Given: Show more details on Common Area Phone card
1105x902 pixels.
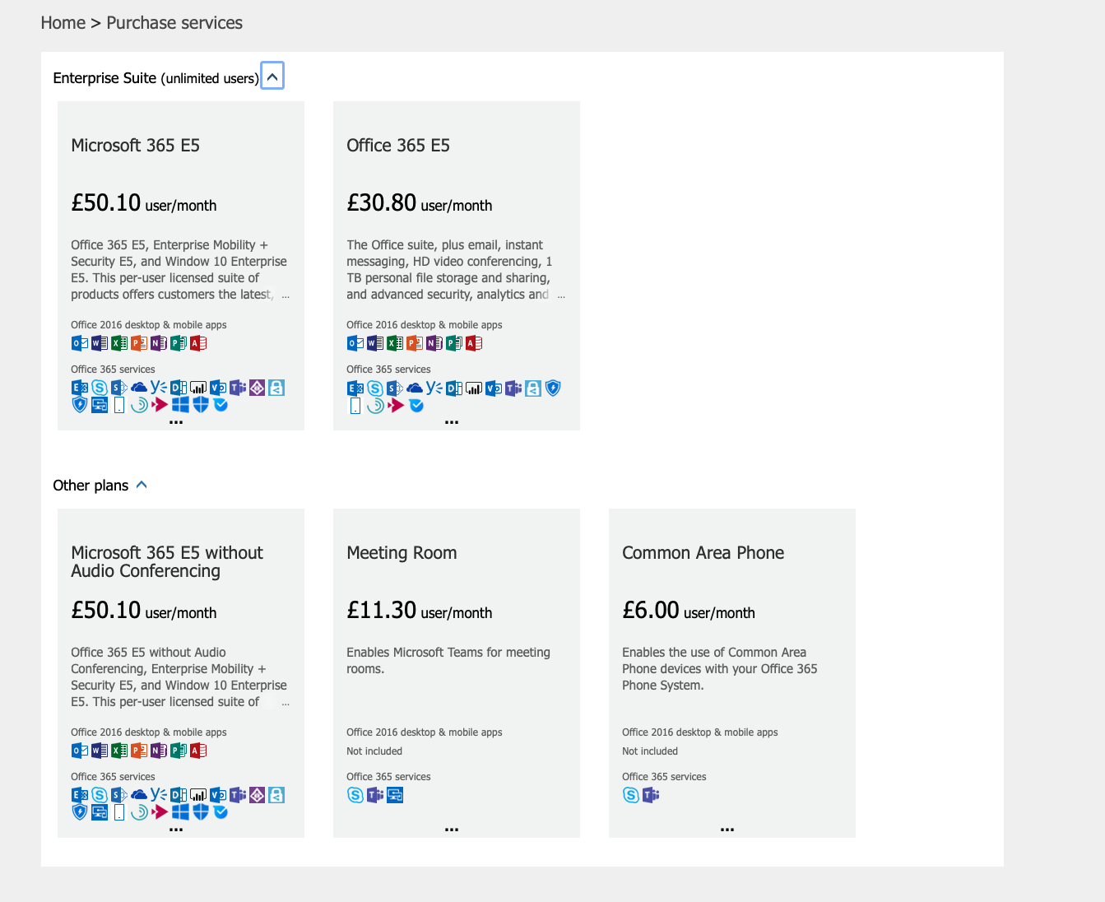Looking at the screenshot, I should tap(727, 829).
